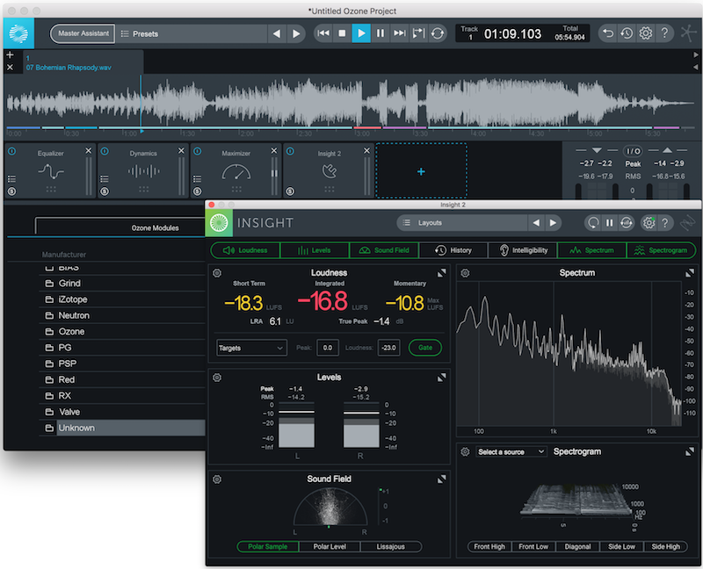The width and height of the screenshot is (703, 569).
Task: Select the Polar Level view
Action: tap(330, 546)
